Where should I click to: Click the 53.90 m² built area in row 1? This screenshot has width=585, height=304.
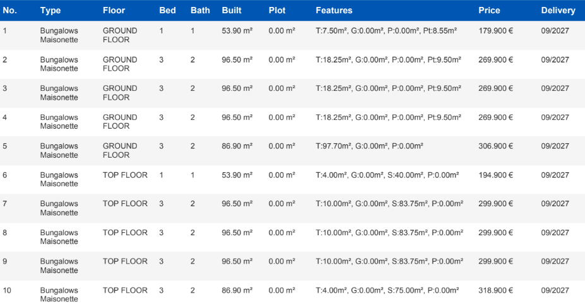point(237,31)
